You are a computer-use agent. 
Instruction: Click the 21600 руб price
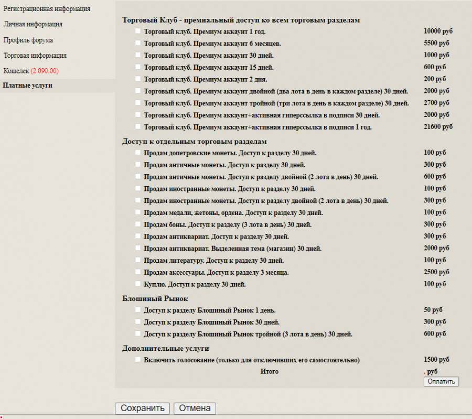pyautogui.click(x=438, y=127)
